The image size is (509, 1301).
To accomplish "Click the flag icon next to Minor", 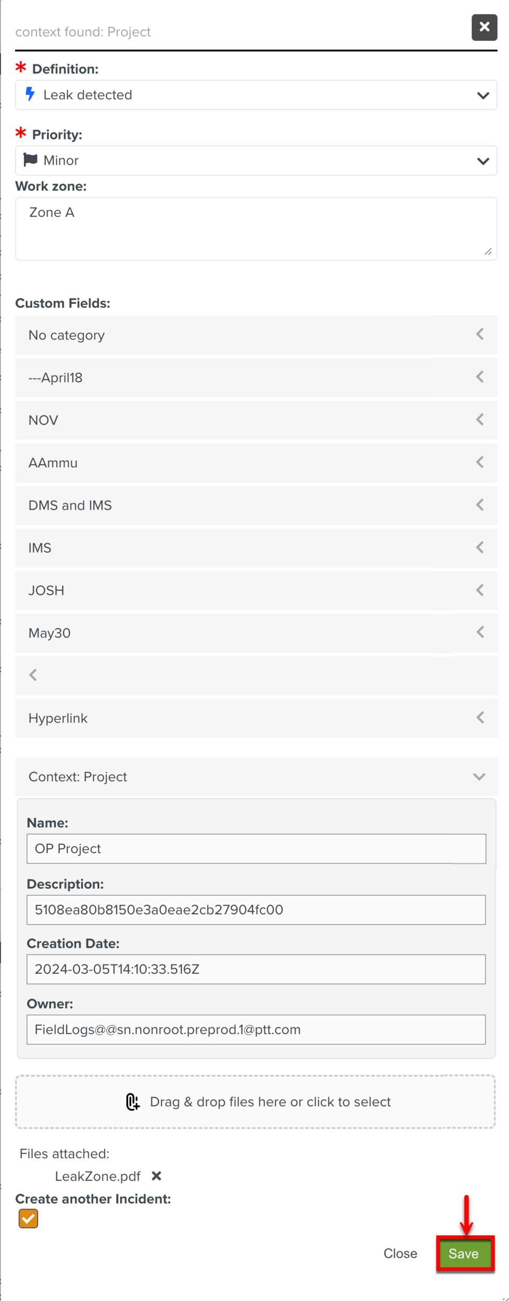I will tap(31, 160).
